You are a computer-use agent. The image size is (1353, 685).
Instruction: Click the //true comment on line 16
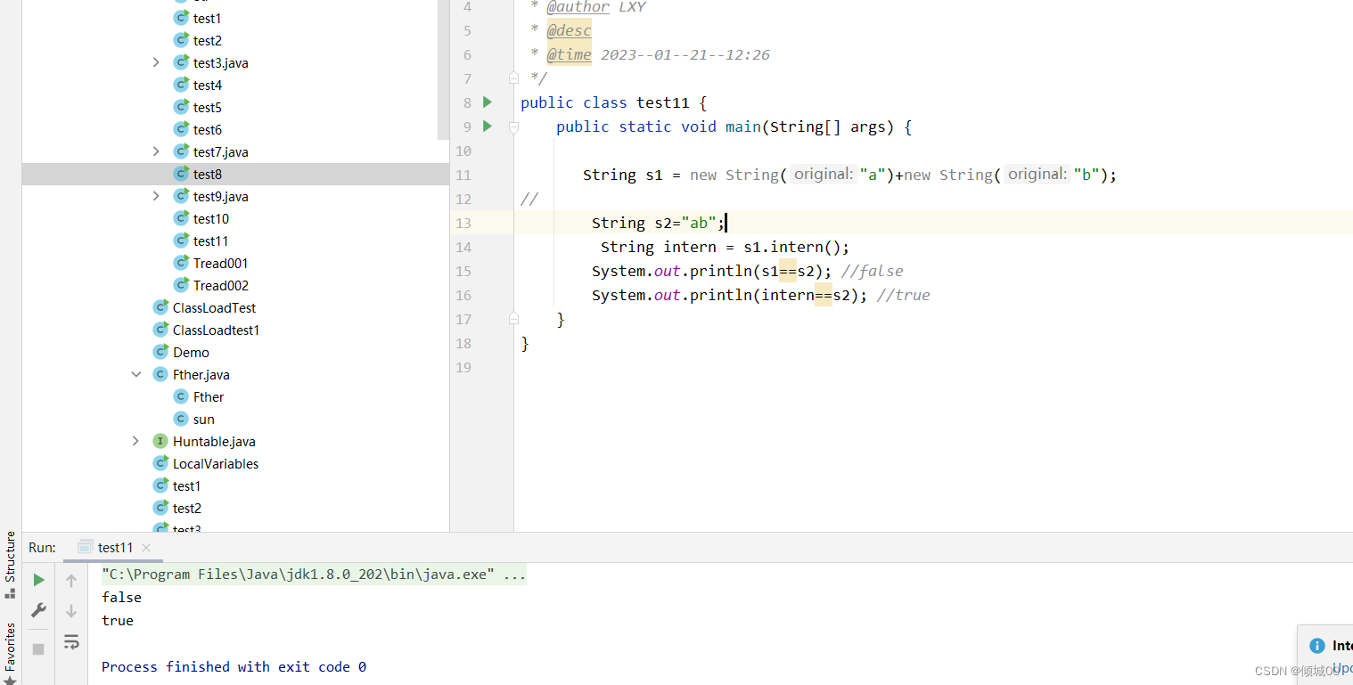(x=904, y=295)
